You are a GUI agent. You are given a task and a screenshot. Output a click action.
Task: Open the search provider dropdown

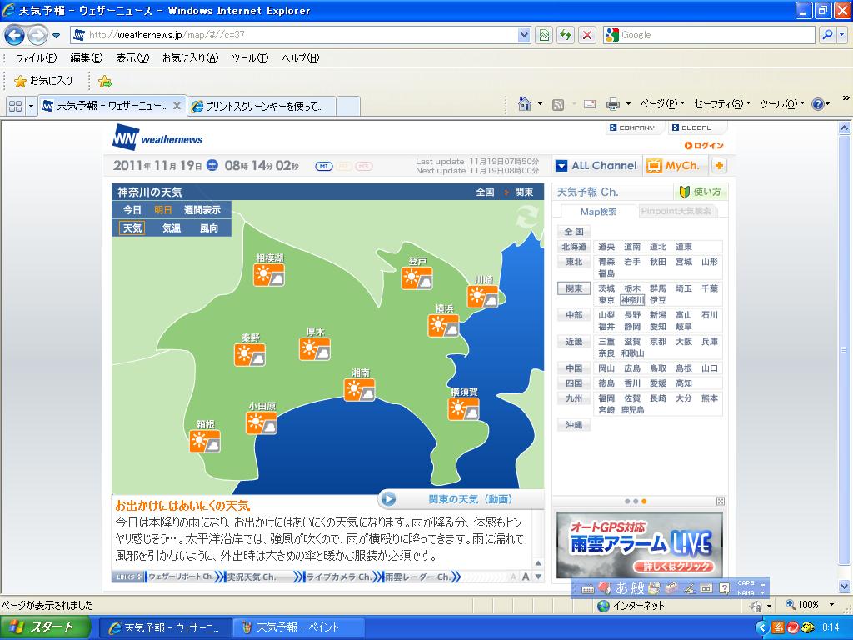pos(841,35)
